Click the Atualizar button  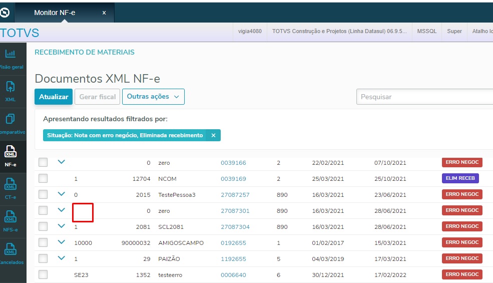(54, 97)
